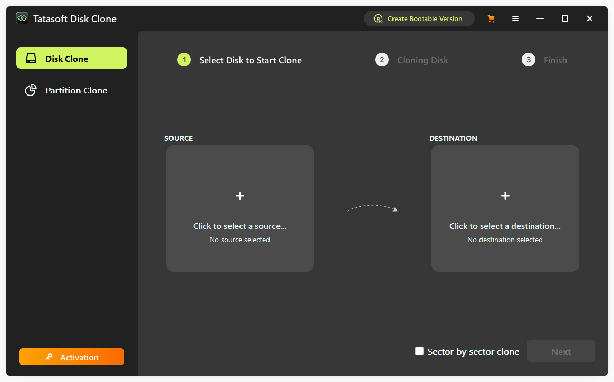Click the plus icon in the Source box
Viewport: 614px width, 382px height.
[240, 196]
